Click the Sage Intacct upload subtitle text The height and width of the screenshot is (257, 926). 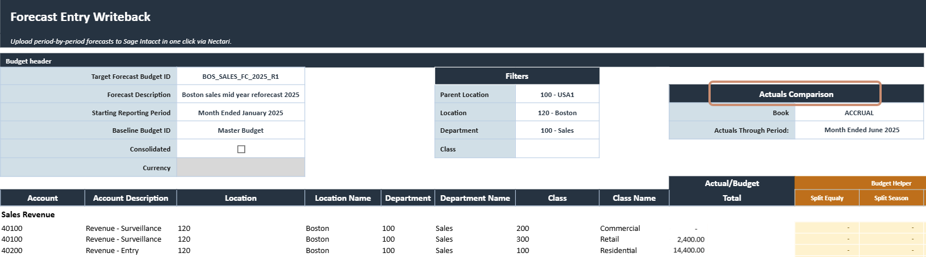click(120, 41)
